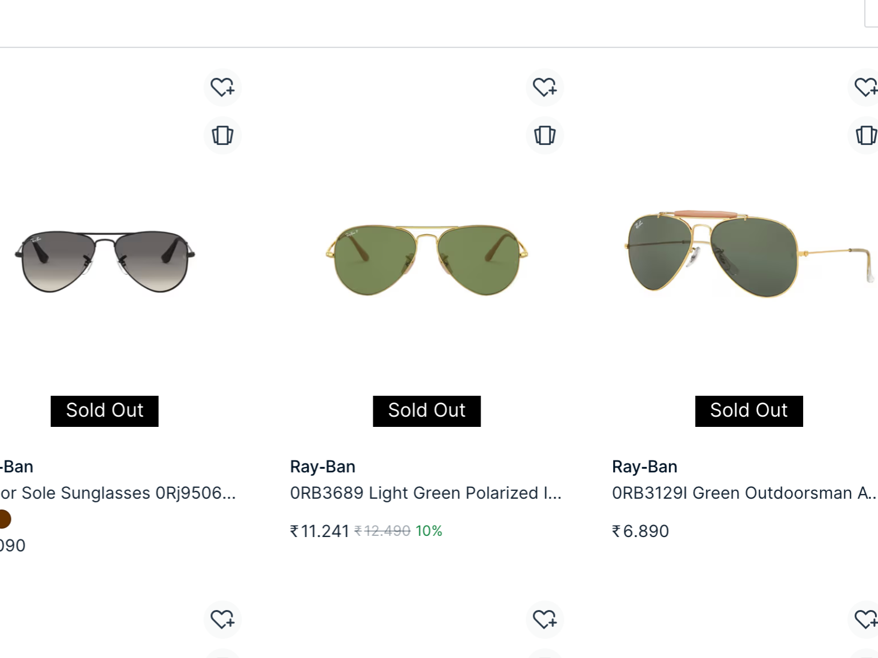Open 0RB3689 Light Green Polarized product link

[x=426, y=493]
